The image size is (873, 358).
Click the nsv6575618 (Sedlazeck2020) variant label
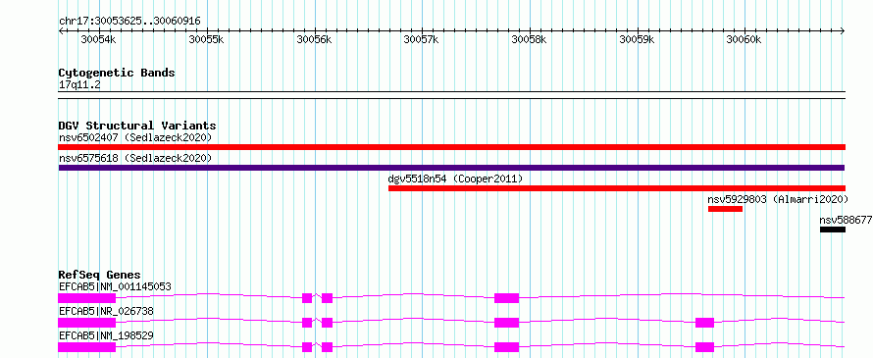tap(135, 158)
